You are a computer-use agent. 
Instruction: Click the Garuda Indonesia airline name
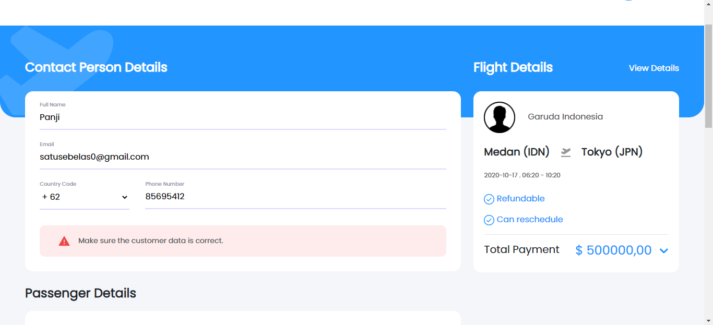coord(565,116)
